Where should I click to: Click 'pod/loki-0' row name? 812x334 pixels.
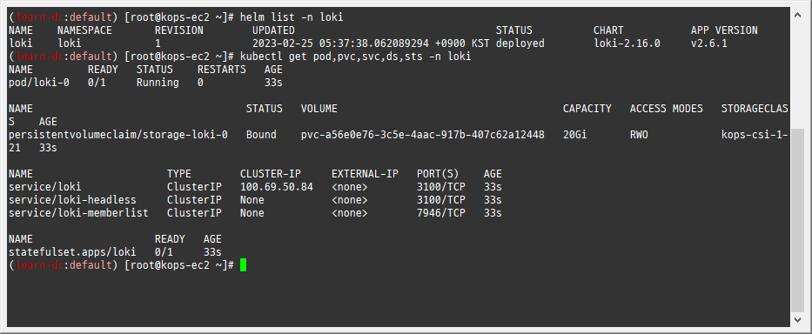point(39,83)
